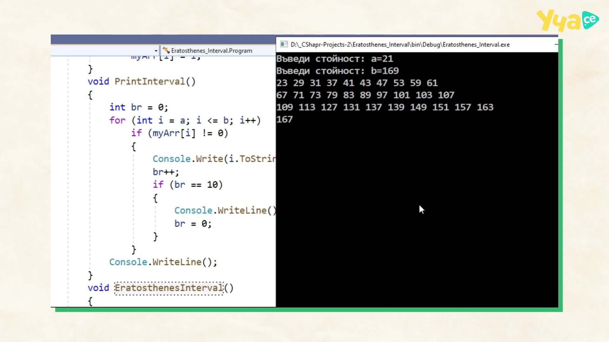Click the 'br++;' statement
This screenshot has width=609, height=342.
point(166,172)
